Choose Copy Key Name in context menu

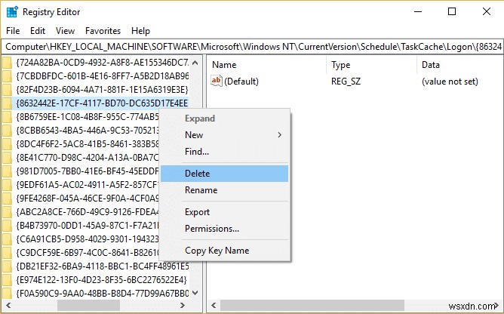[225, 251]
